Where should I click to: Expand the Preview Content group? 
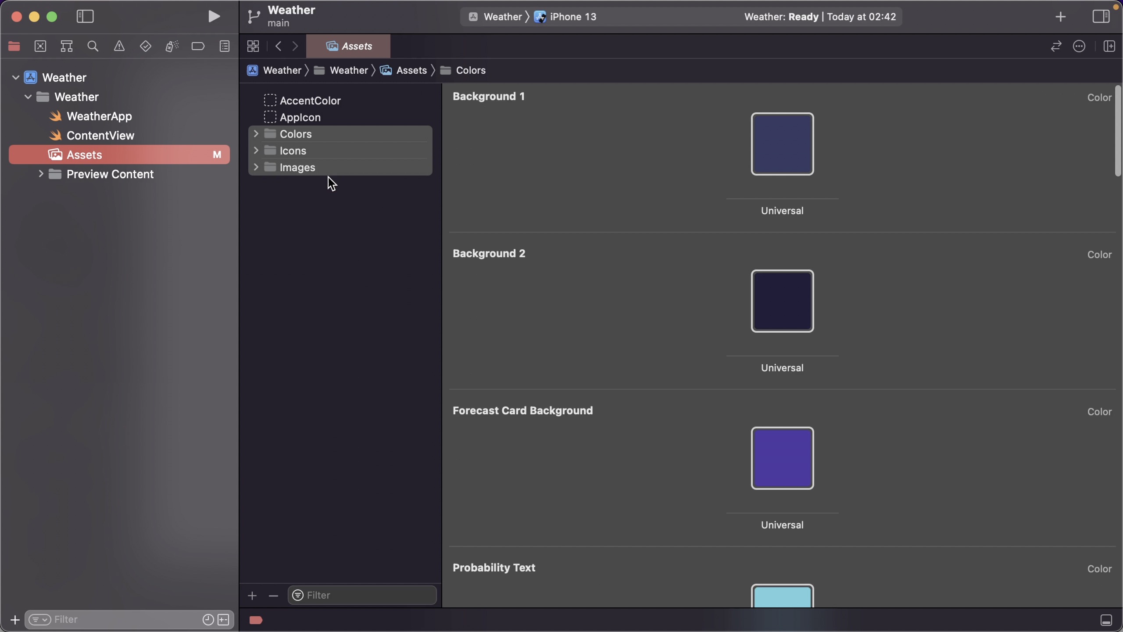click(x=41, y=174)
